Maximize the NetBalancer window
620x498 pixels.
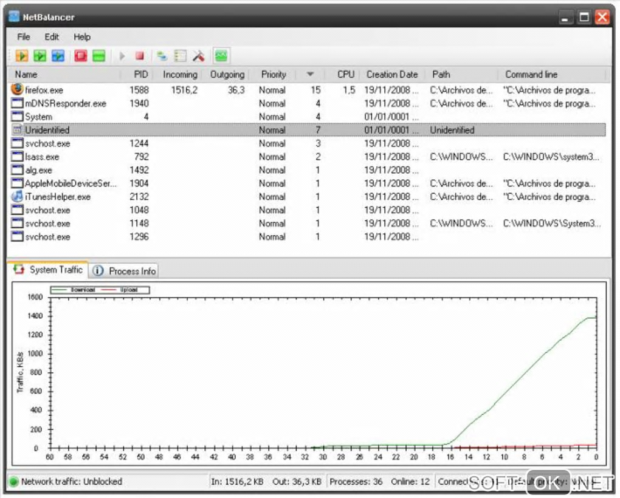pyautogui.click(x=584, y=17)
